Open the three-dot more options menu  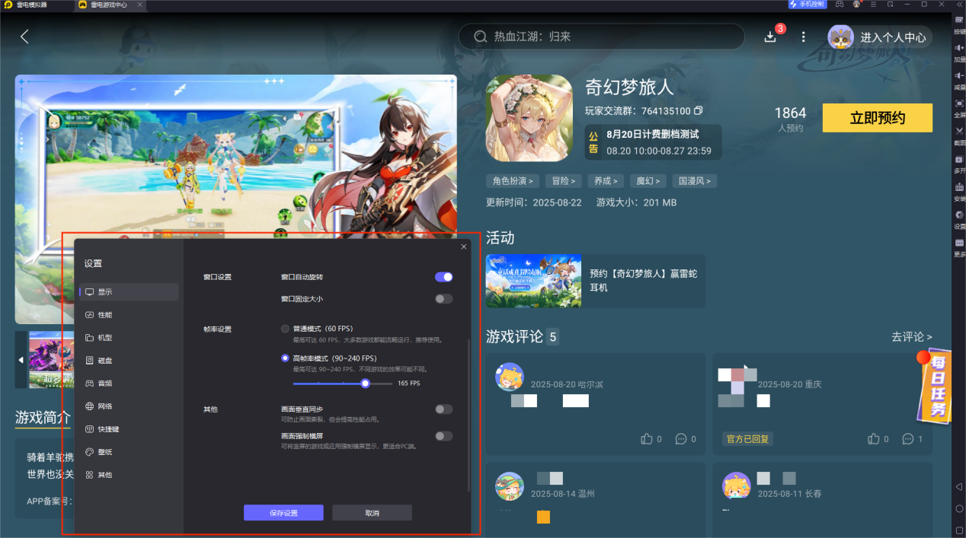click(x=803, y=37)
